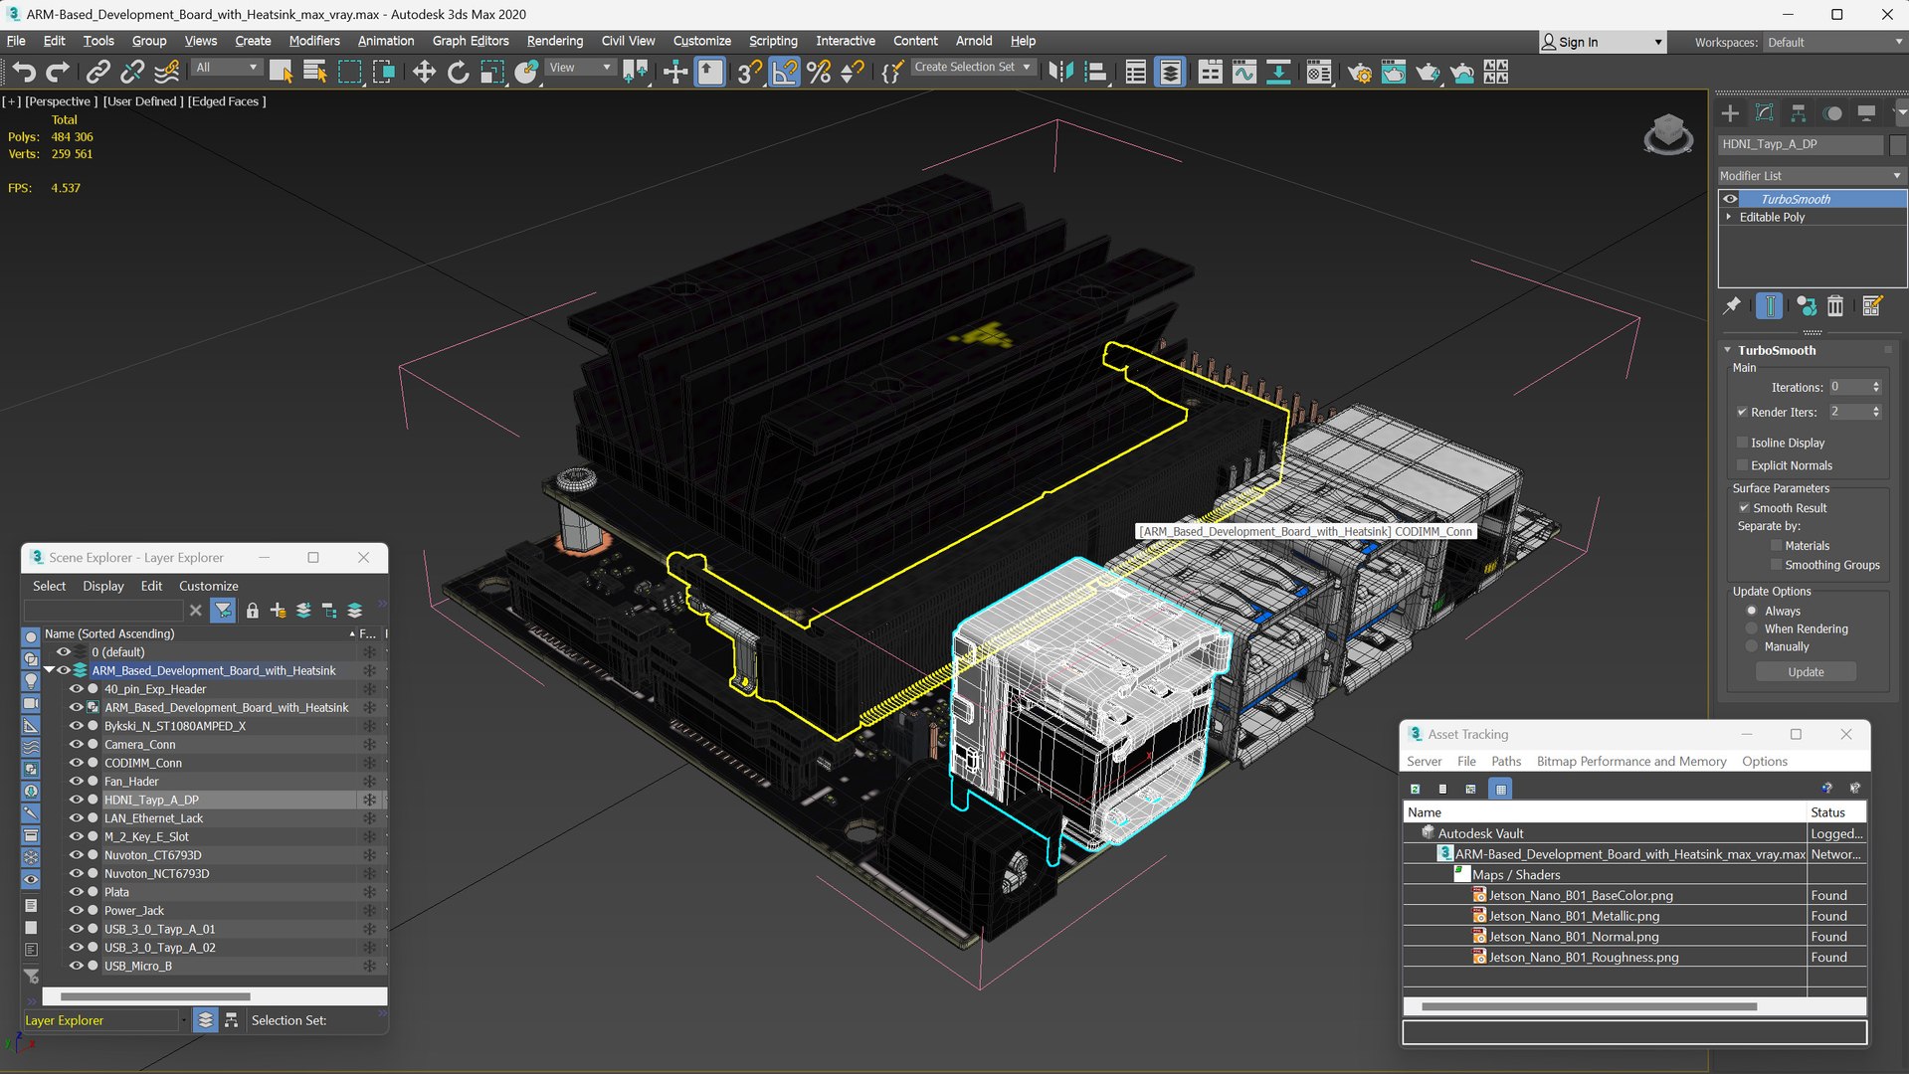Image resolution: width=1909 pixels, height=1074 pixels.
Task: Click the Mirror tool icon
Action: (1060, 72)
